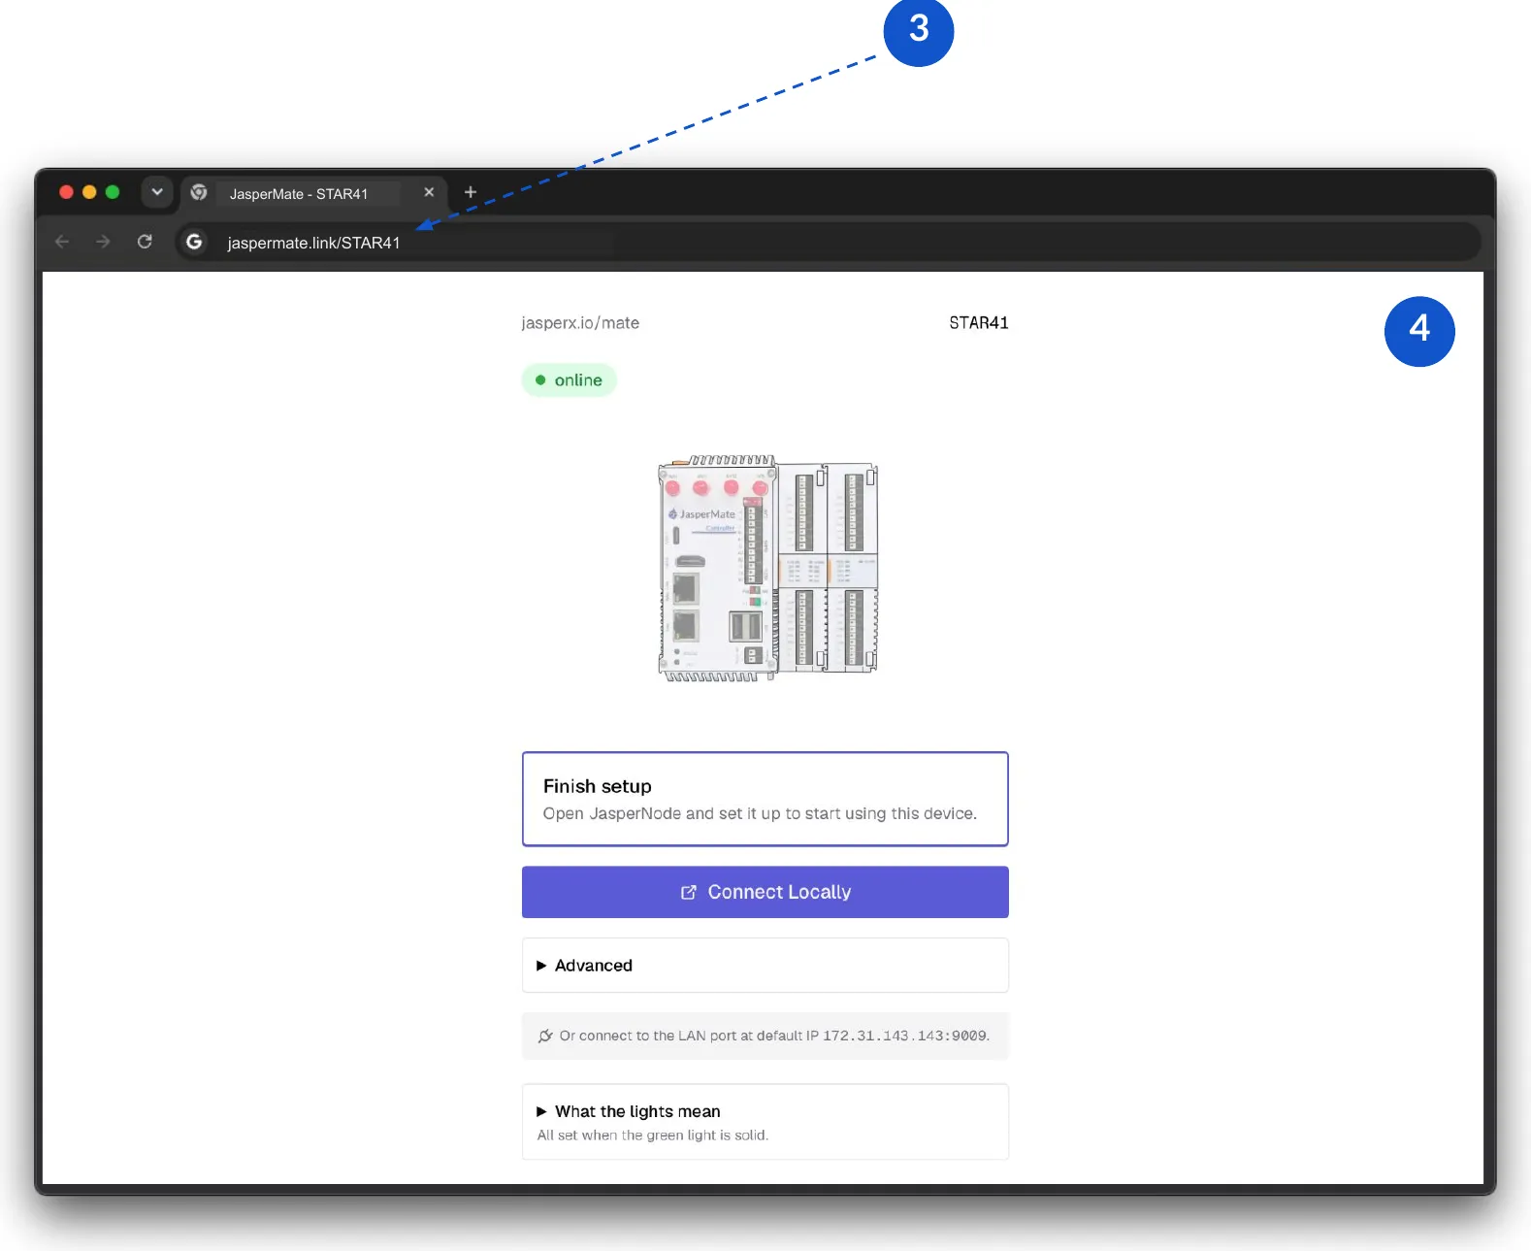
Task: Click the JasperMate device image
Action: tap(767, 569)
